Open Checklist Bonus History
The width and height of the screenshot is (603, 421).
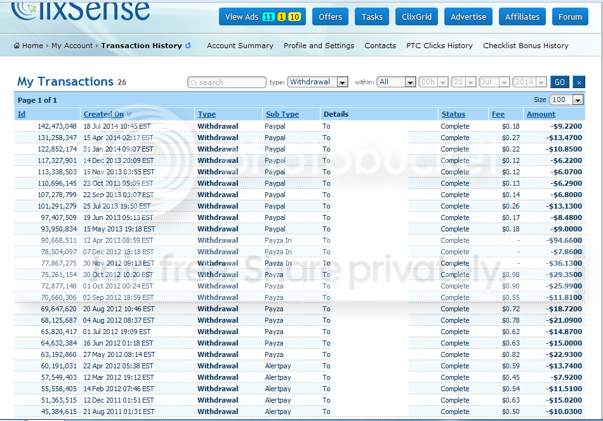coord(526,46)
